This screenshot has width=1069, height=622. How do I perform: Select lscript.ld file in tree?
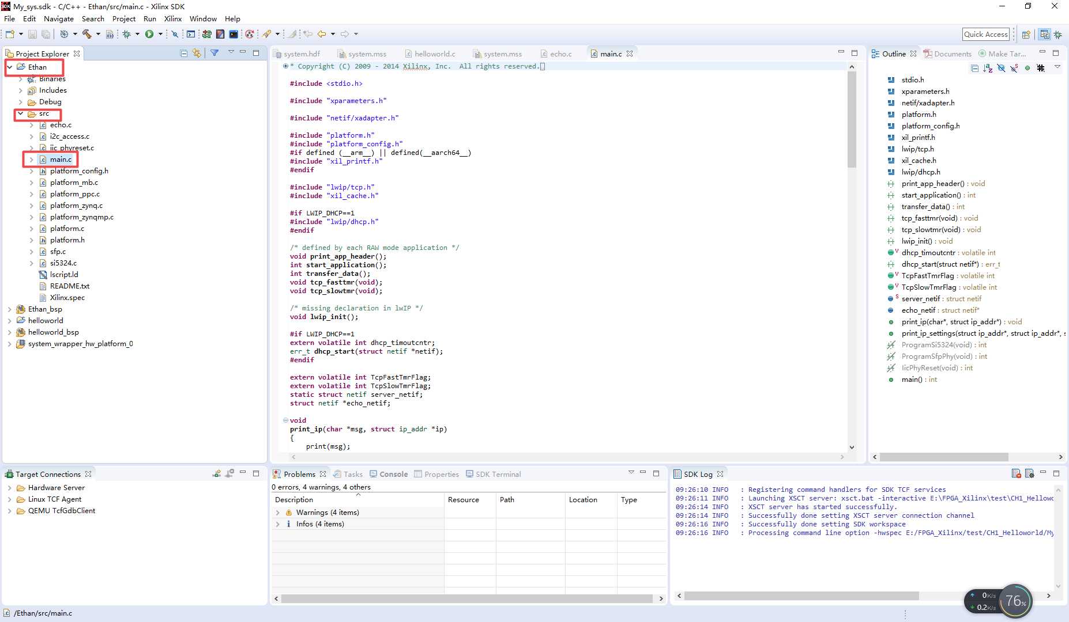pos(63,275)
